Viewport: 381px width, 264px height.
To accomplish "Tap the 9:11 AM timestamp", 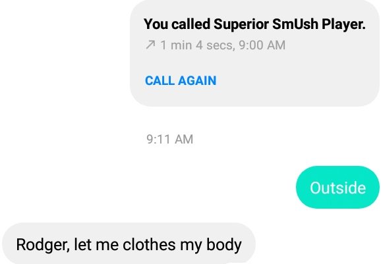I will (x=169, y=140).
